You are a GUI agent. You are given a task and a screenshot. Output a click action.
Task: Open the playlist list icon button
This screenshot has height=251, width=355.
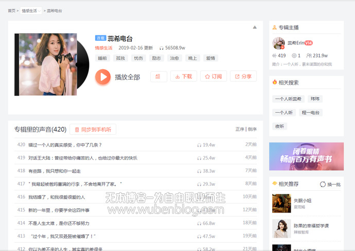(158, 77)
